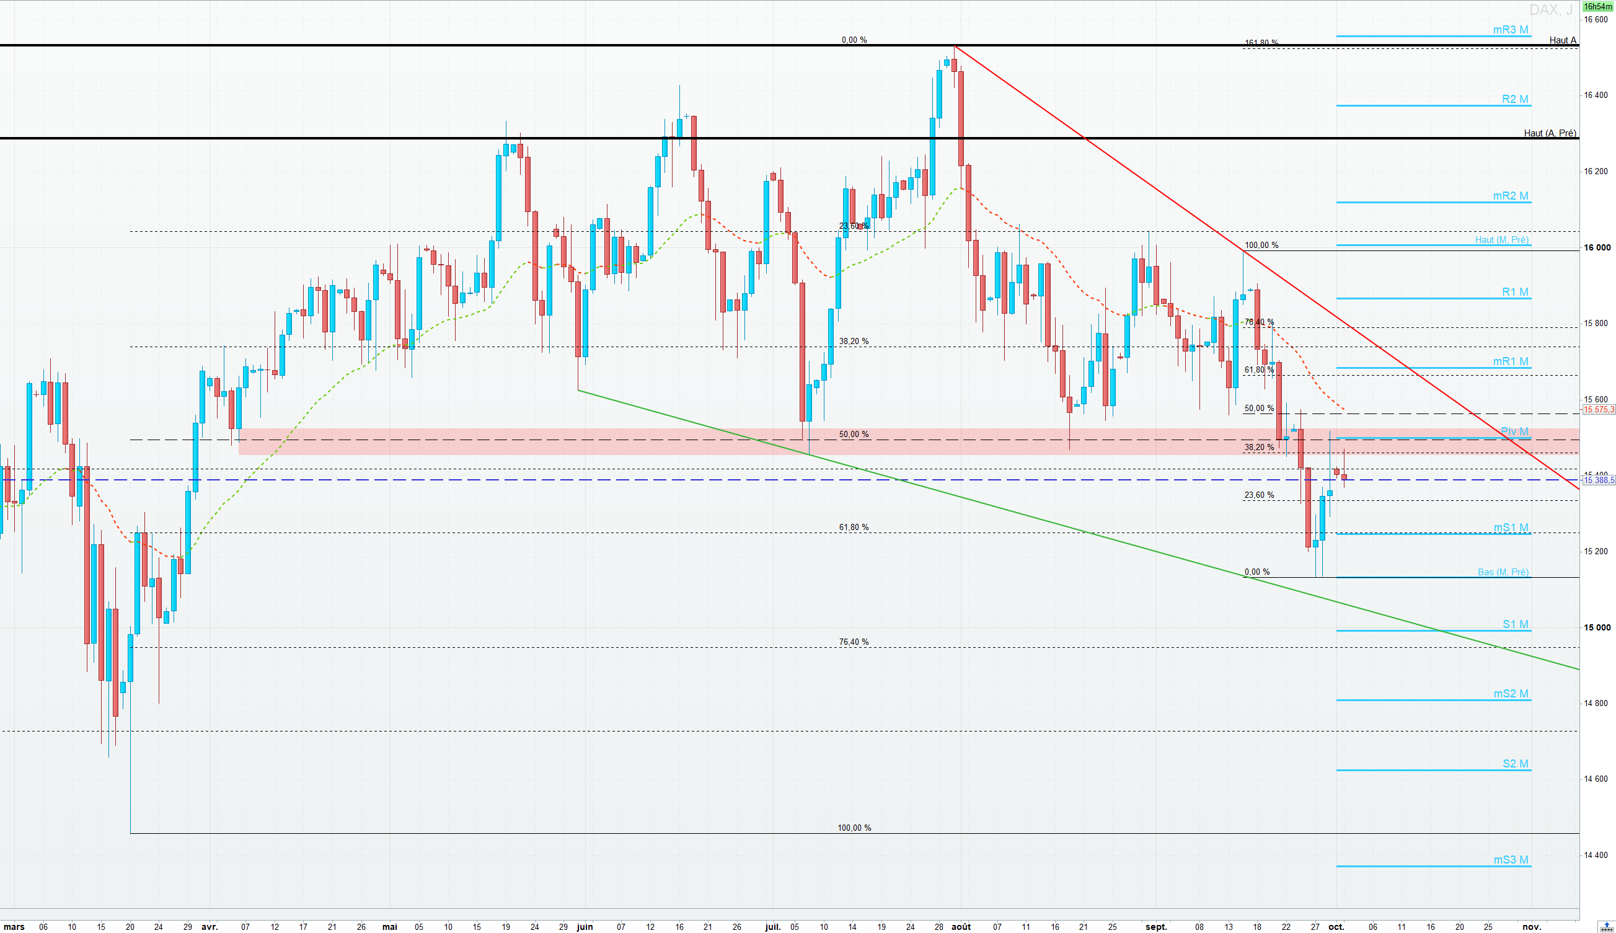
Task: Click the green 16h54m countdown badge
Action: [1597, 6]
